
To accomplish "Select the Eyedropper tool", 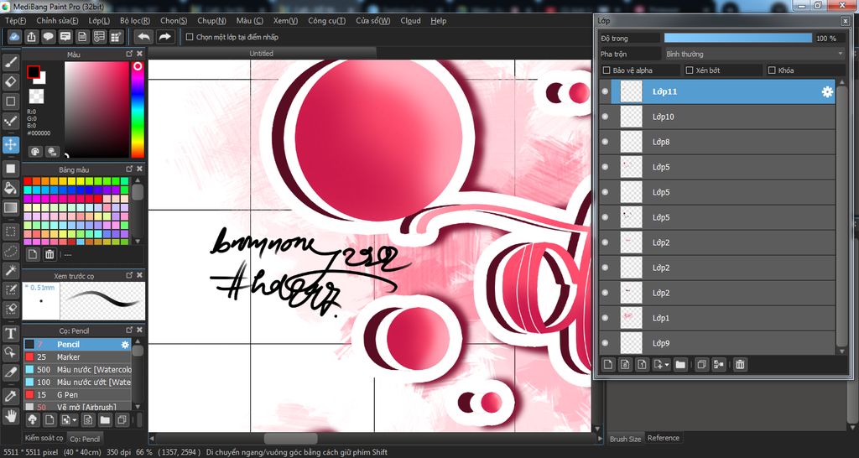I will [x=10, y=396].
